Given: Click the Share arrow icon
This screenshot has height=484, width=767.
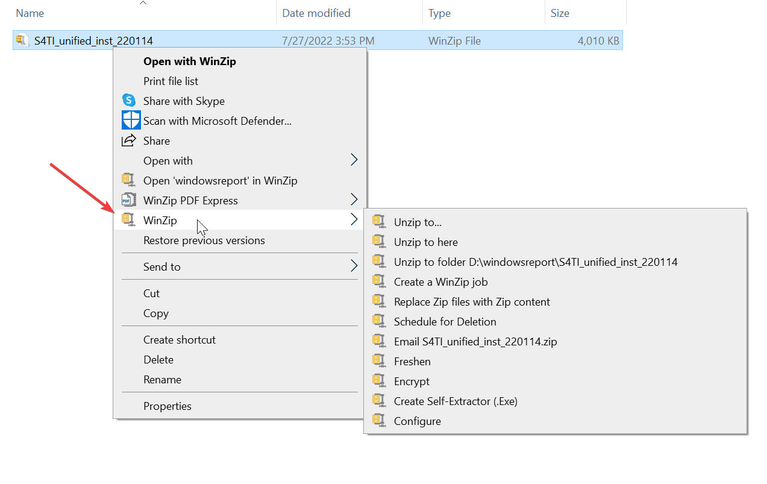Looking at the screenshot, I should click(x=128, y=140).
